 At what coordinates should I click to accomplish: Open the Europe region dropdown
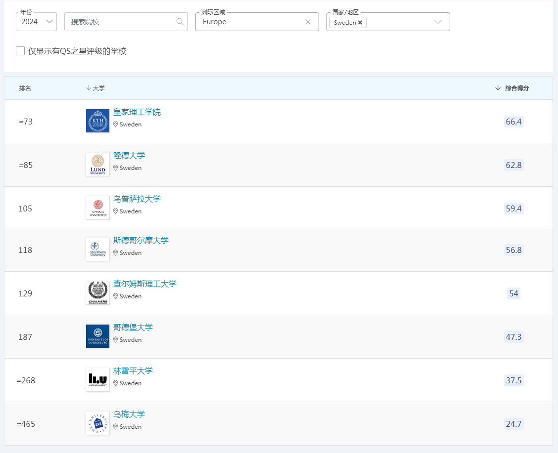[x=250, y=22]
